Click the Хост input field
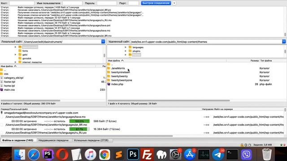This screenshot has height=161, width=287. (x=22, y=3)
